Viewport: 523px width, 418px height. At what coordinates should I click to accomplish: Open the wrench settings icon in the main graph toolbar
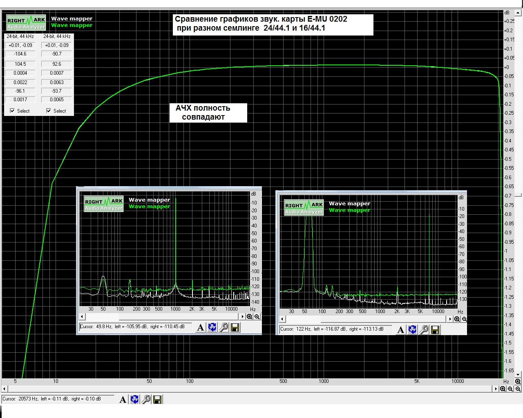[x=146, y=400]
